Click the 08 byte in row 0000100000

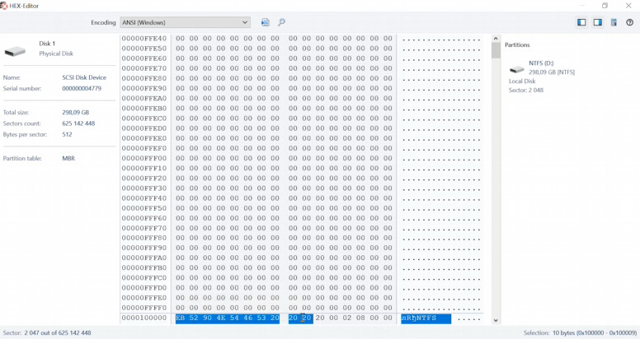[360, 318]
